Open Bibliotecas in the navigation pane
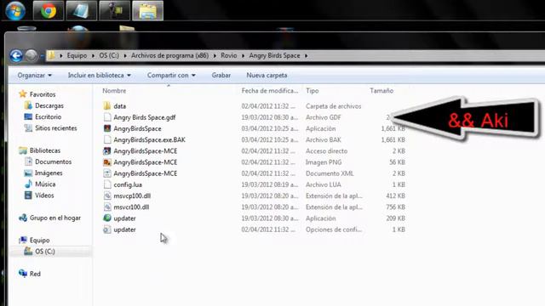 pyautogui.click(x=45, y=150)
